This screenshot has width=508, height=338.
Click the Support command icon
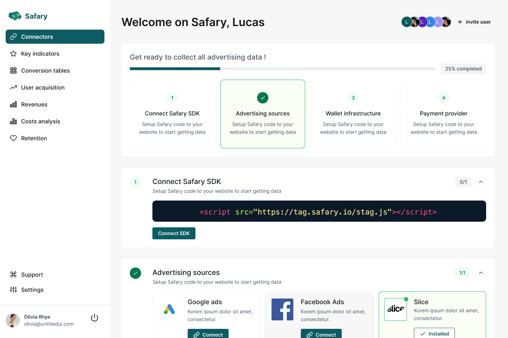(13, 275)
